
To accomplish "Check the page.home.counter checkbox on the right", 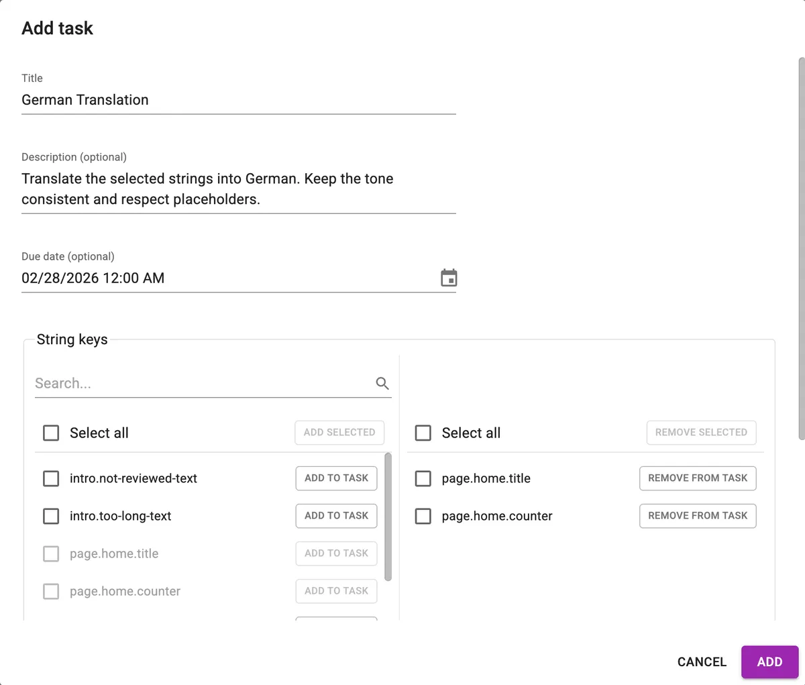I will [423, 516].
